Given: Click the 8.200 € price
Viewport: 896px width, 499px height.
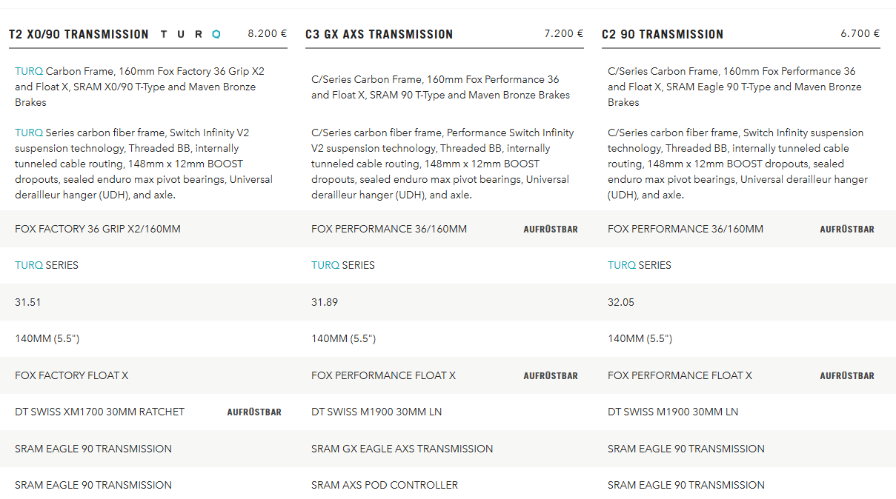Looking at the screenshot, I should click(x=268, y=34).
